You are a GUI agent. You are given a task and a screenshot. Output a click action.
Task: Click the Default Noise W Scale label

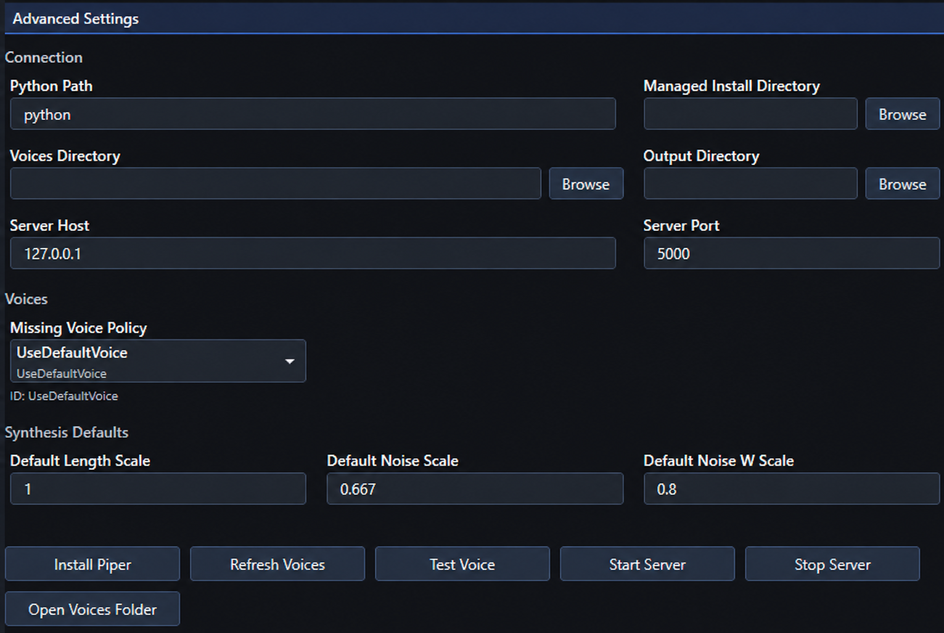[718, 460]
